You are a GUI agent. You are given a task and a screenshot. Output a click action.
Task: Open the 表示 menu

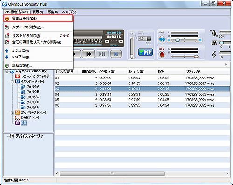point(38,12)
